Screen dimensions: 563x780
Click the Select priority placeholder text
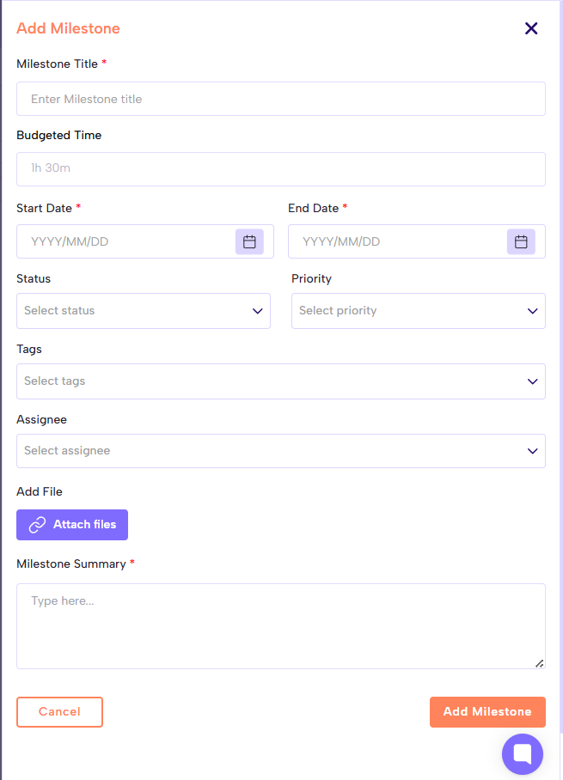point(338,311)
